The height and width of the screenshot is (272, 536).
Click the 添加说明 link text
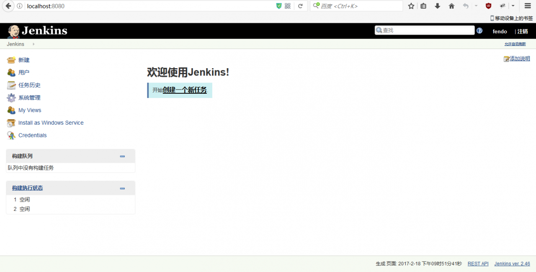pyautogui.click(x=520, y=59)
